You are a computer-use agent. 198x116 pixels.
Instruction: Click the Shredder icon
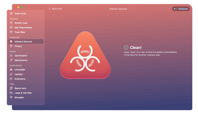(x=11, y=97)
